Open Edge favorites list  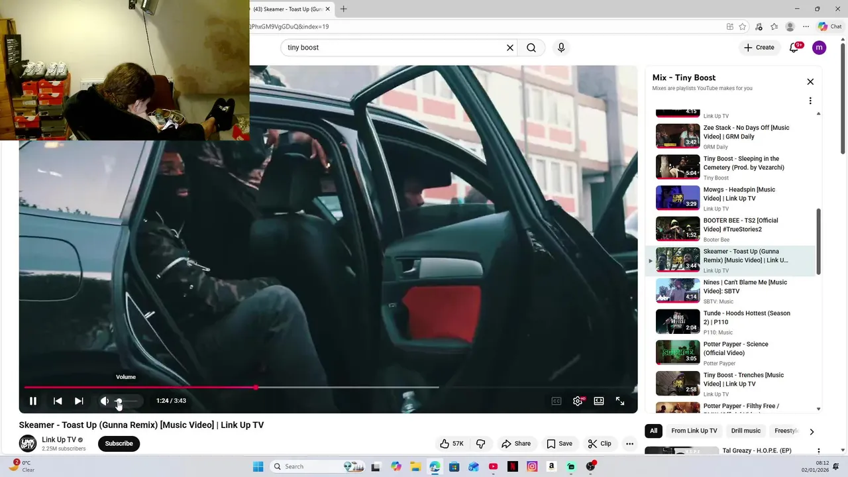774,26
